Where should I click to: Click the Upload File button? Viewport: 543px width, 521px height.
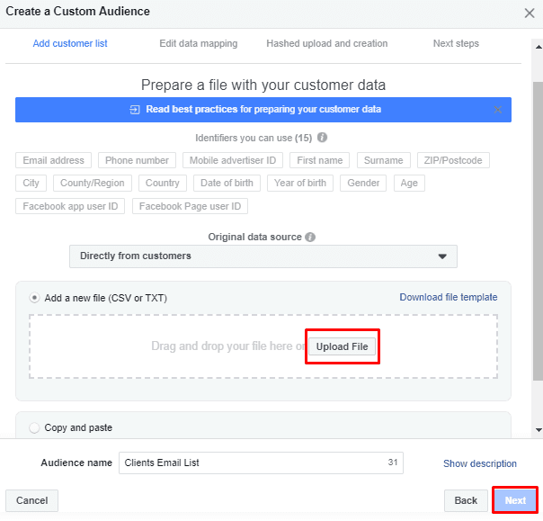click(x=342, y=346)
